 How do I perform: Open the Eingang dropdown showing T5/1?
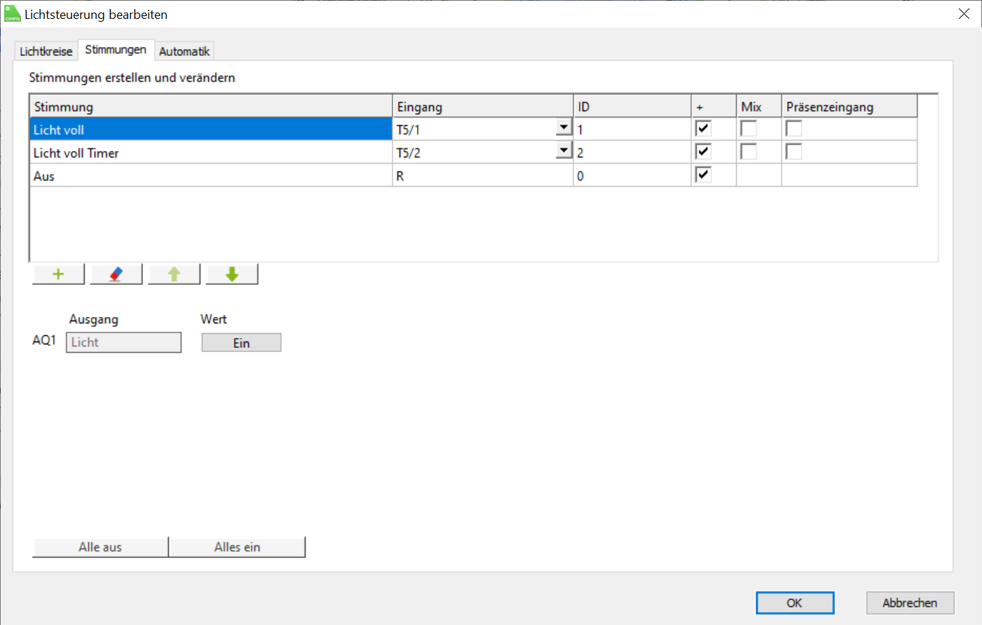coord(564,127)
